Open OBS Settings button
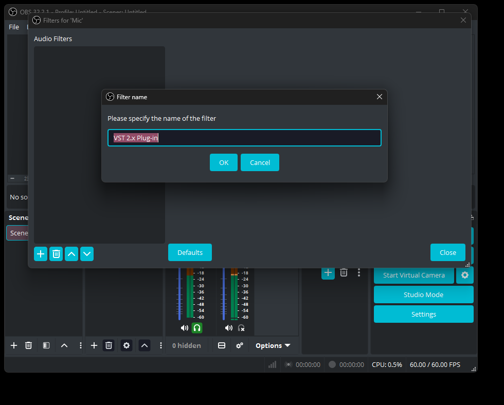Image resolution: width=504 pixels, height=405 pixels. click(x=423, y=314)
